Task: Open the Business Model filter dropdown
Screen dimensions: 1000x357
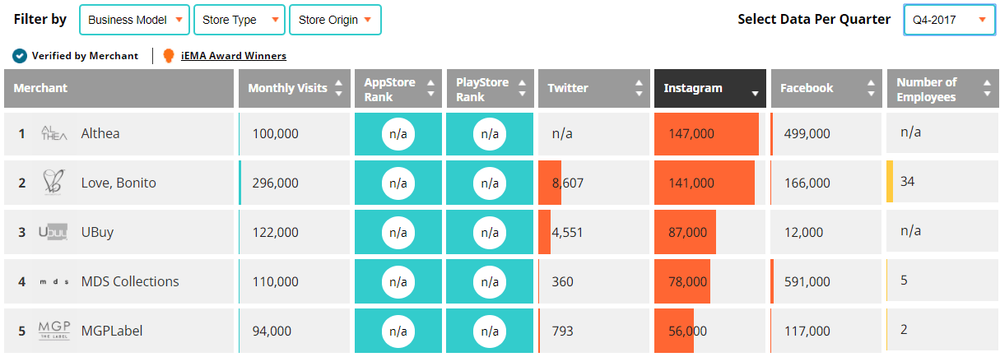Action: click(134, 20)
